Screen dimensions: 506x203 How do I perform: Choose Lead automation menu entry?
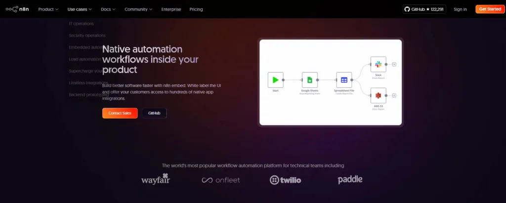(x=85, y=59)
